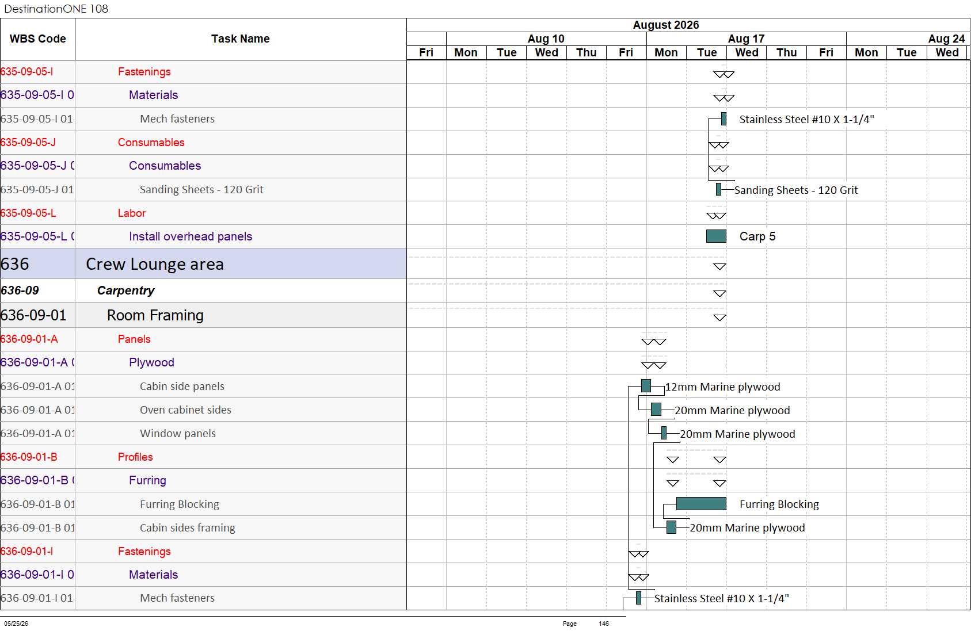Click the Window panels task row
This screenshot has width=971, height=631.
coord(203,433)
